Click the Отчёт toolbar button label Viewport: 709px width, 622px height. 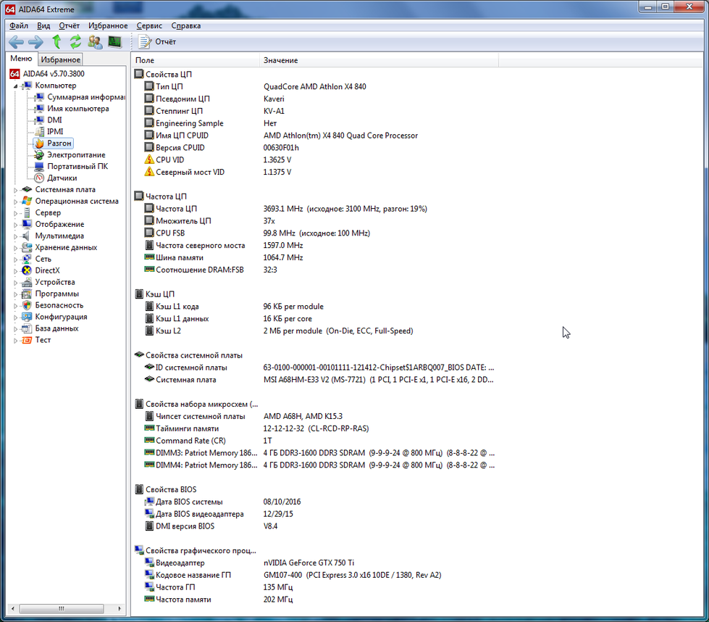pos(166,41)
